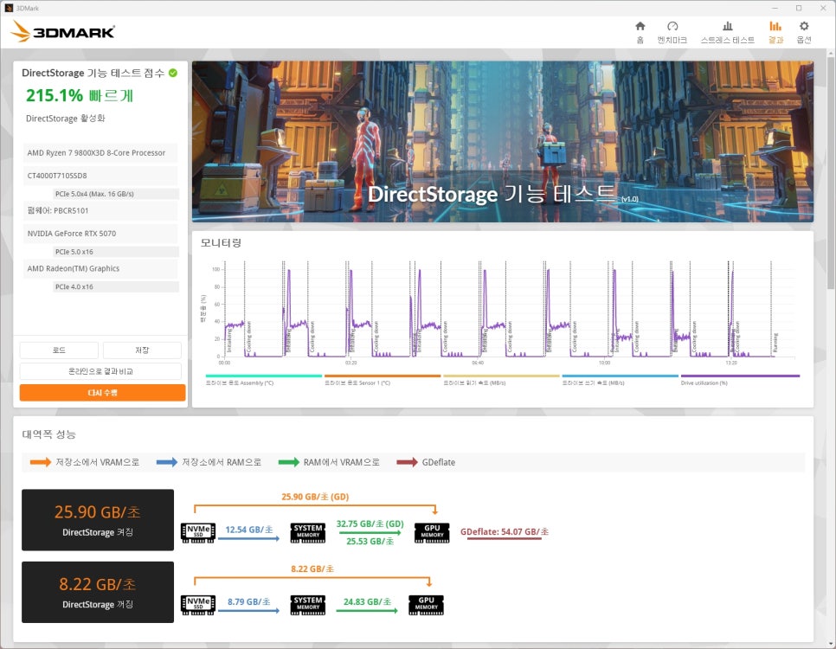836x649 pixels.
Task: Click the 저장 (Save) button
Action: pyautogui.click(x=142, y=350)
